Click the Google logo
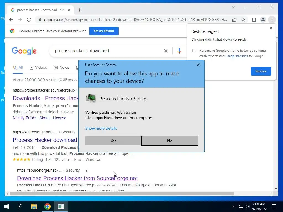This screenshot has height=212, width=283. [x=24, y=51]
